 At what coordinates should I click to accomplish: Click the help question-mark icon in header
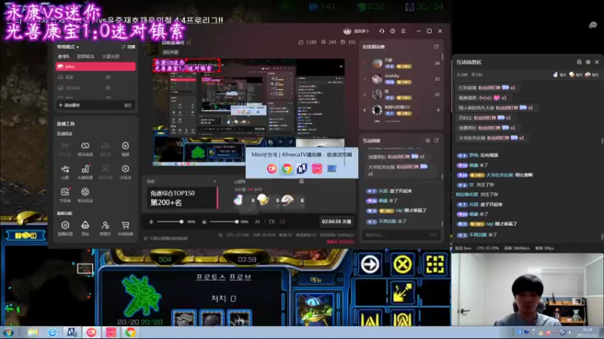point(392,31)
